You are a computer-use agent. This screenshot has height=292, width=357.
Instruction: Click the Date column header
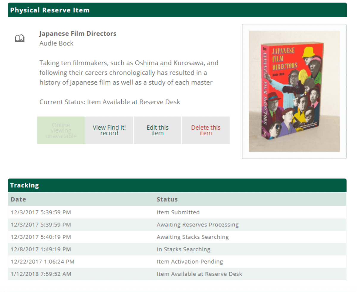18,199
